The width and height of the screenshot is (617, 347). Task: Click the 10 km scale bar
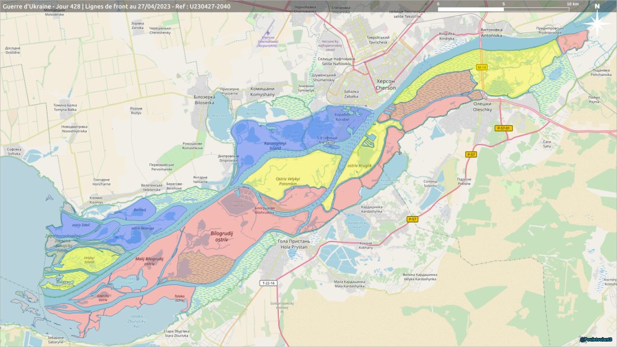(x=503, y=10)
